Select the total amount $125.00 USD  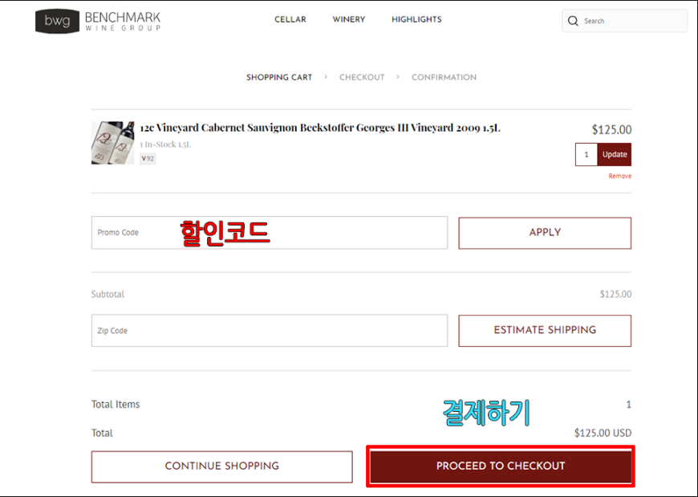click(603, 433)
